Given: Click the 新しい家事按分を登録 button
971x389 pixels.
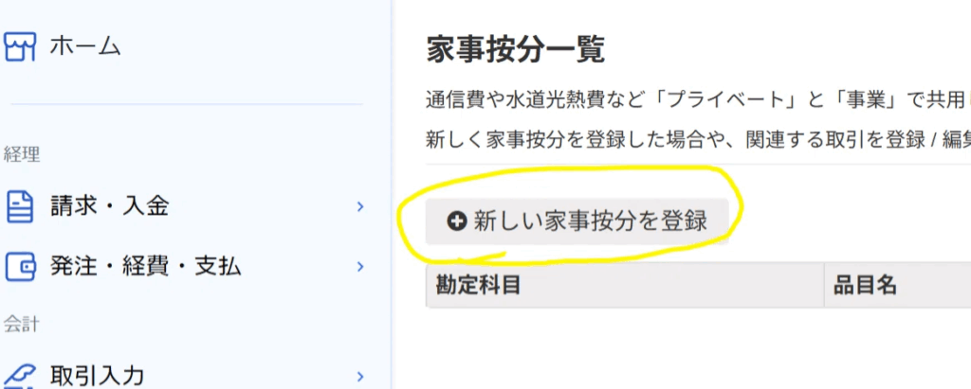Looking at the screenshot, I should [x=577, y=221].
